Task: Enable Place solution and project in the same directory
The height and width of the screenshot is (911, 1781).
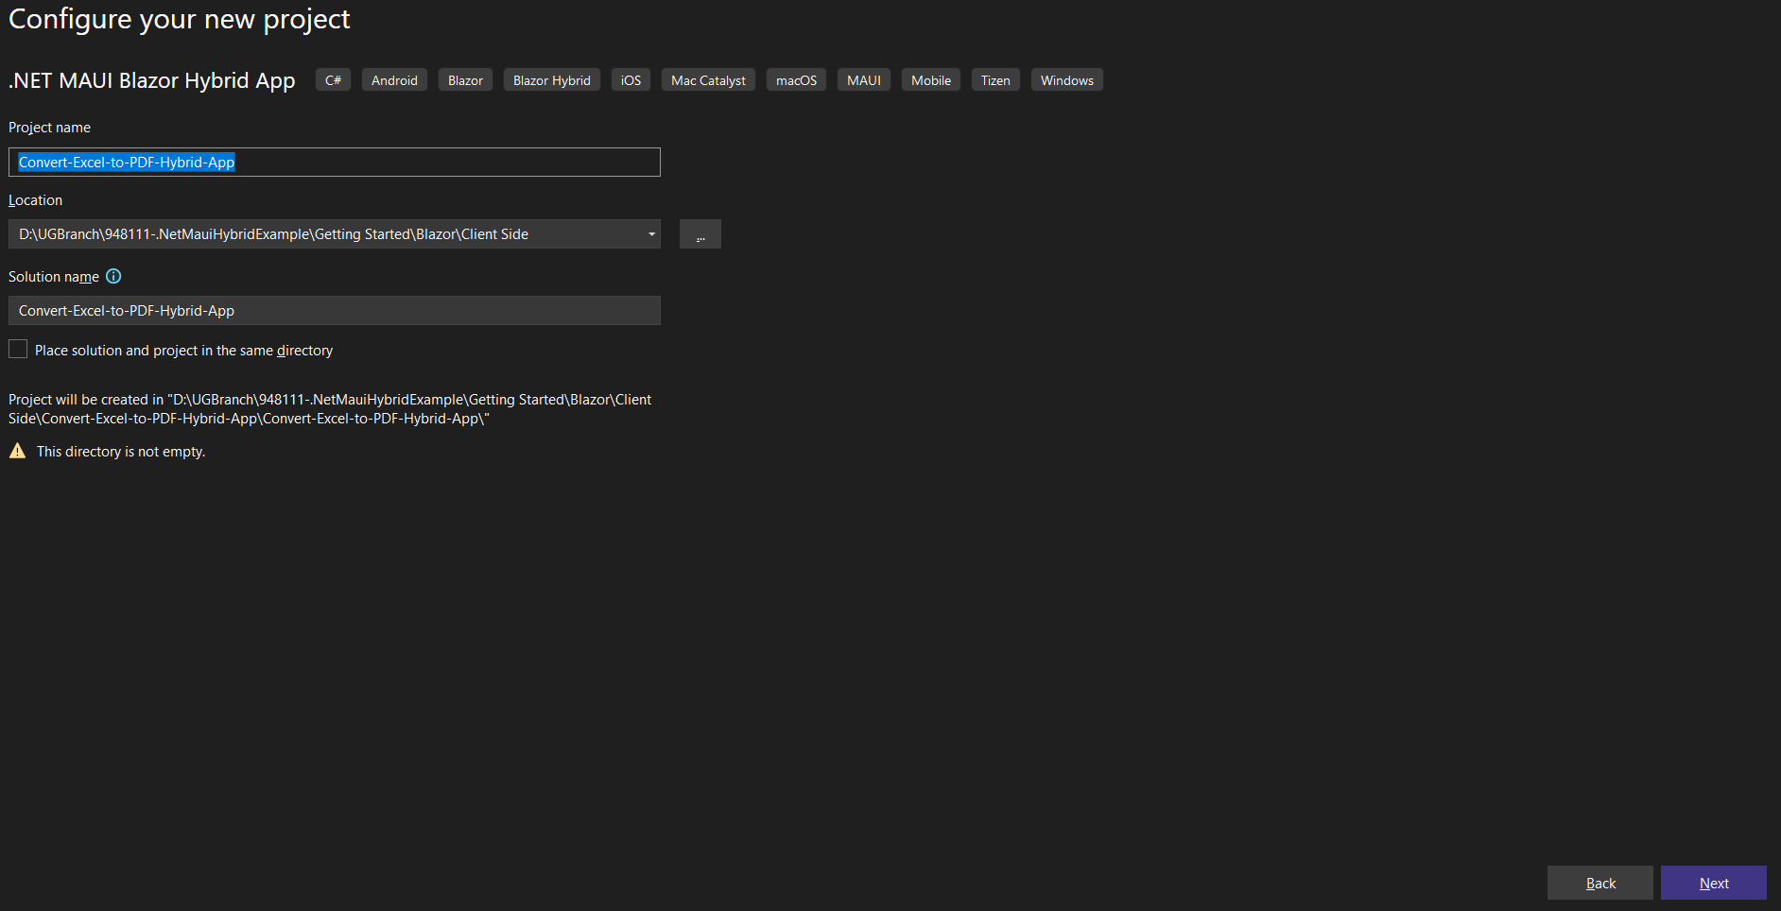Action: tap(17, 349)
